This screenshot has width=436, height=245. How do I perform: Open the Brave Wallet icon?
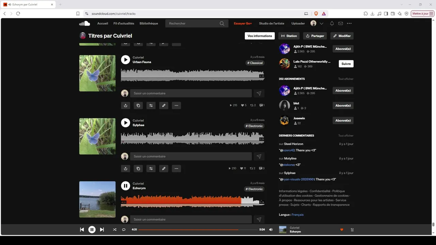point(393,14)
